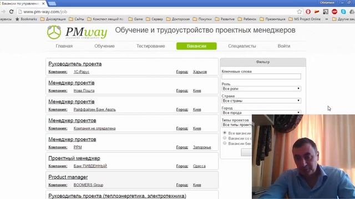Click the Фильтр panel header

(263, 62)
